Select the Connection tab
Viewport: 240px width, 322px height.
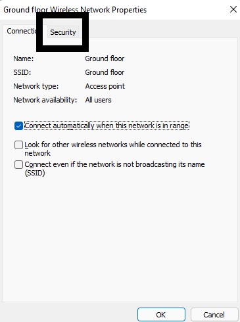tap(22, 31)
